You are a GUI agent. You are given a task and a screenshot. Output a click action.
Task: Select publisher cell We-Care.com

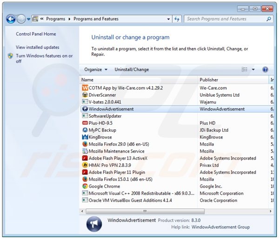213,88
